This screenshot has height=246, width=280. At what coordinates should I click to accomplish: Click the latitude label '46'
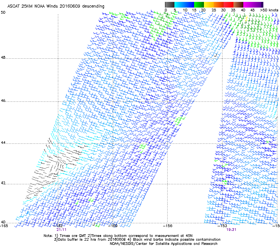(3, 101)
